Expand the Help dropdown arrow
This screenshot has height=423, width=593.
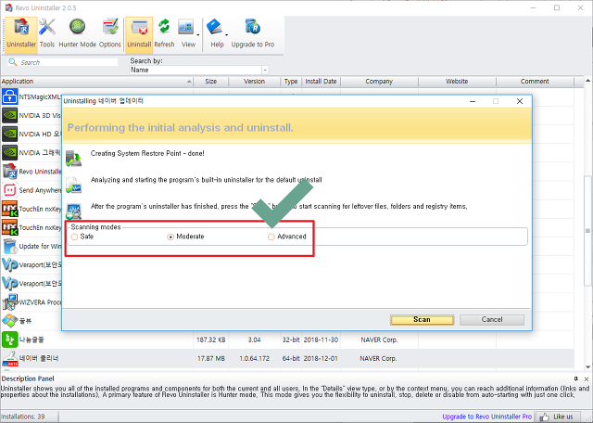tap(226, 35)
